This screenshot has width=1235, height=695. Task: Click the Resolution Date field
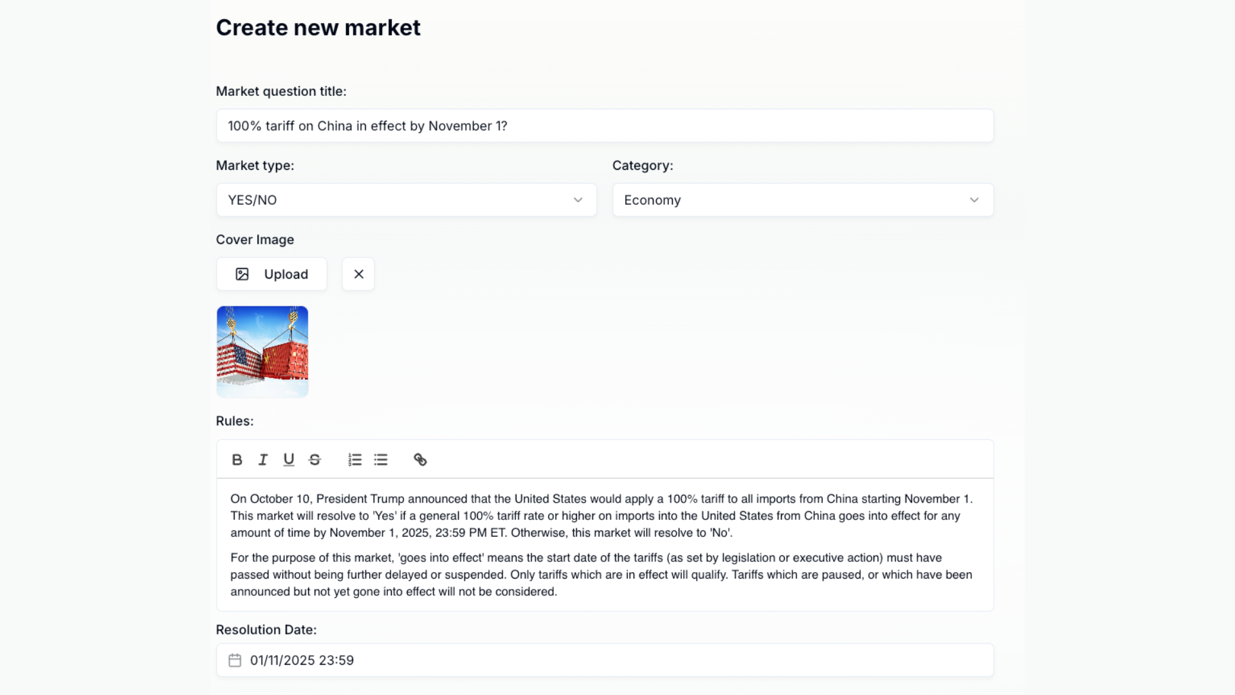605,660
